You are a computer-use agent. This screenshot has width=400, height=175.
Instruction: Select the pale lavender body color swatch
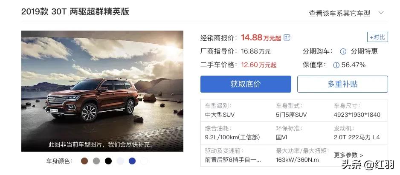(x=120, y=161)
